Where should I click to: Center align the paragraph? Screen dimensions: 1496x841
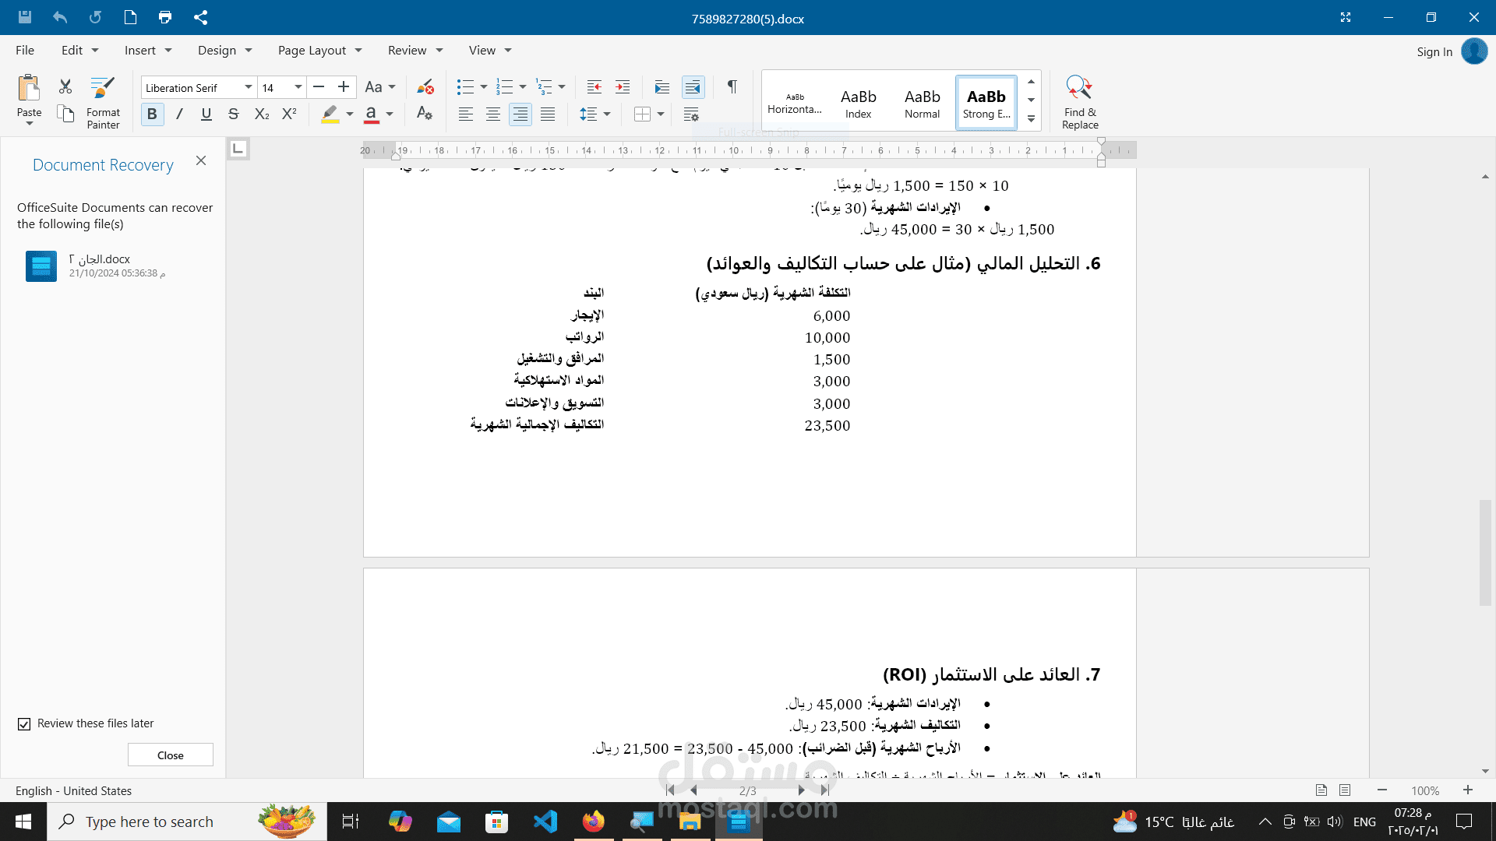click(493, 114)
